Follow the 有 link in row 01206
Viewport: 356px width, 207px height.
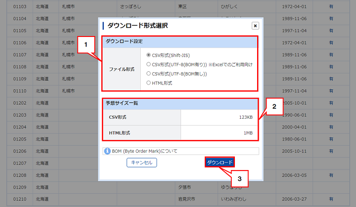tap(331, 151)
